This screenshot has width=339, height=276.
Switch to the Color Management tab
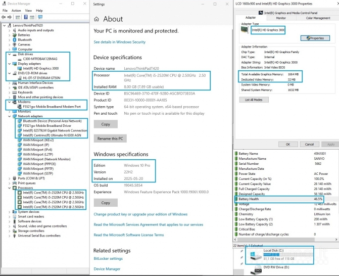[x=318, y=18]
